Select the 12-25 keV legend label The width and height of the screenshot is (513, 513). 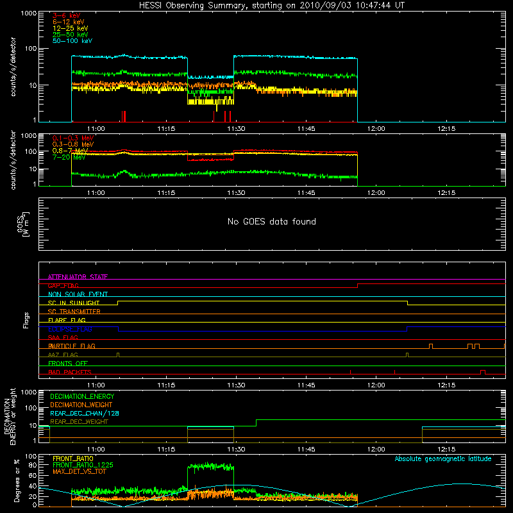[70, 28]
